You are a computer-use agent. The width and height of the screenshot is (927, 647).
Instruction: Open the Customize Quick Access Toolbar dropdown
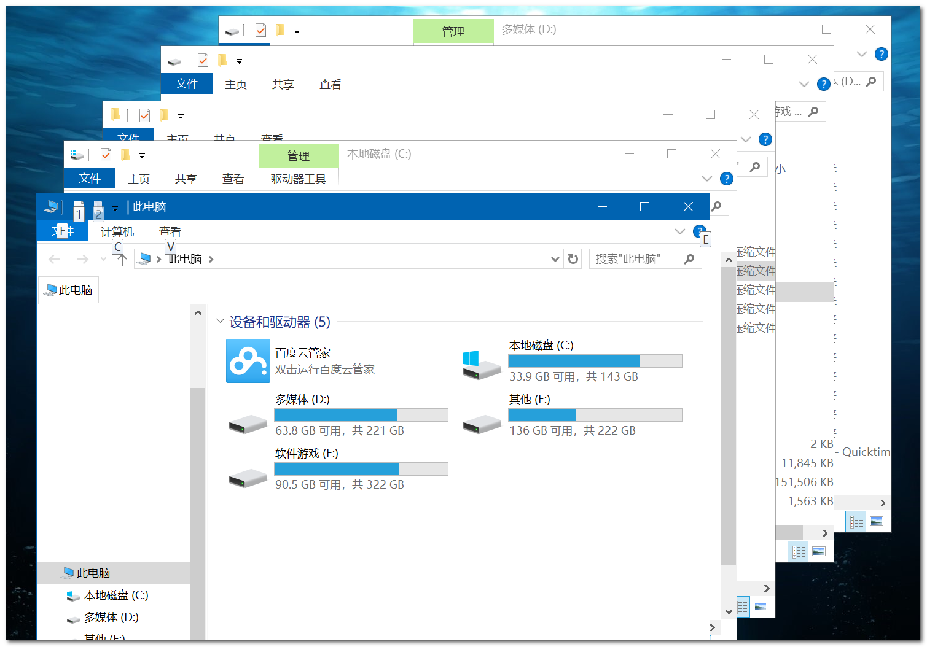115,207
